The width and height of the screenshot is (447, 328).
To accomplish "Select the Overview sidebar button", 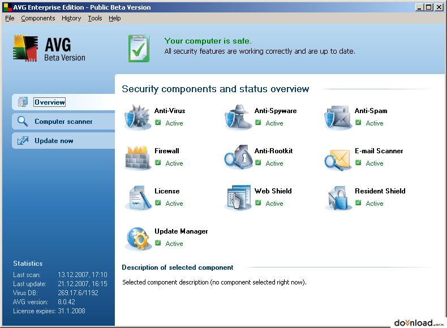I will coord(63,102).
